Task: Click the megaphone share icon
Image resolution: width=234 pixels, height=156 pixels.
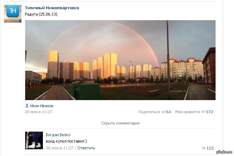Action: coord(163,112)
